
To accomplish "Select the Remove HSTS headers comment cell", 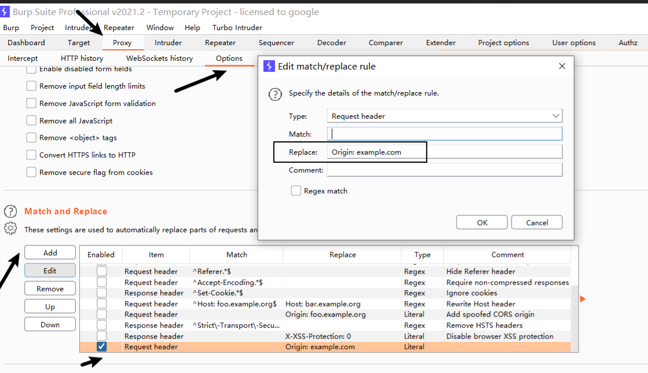I will [507, 325].
